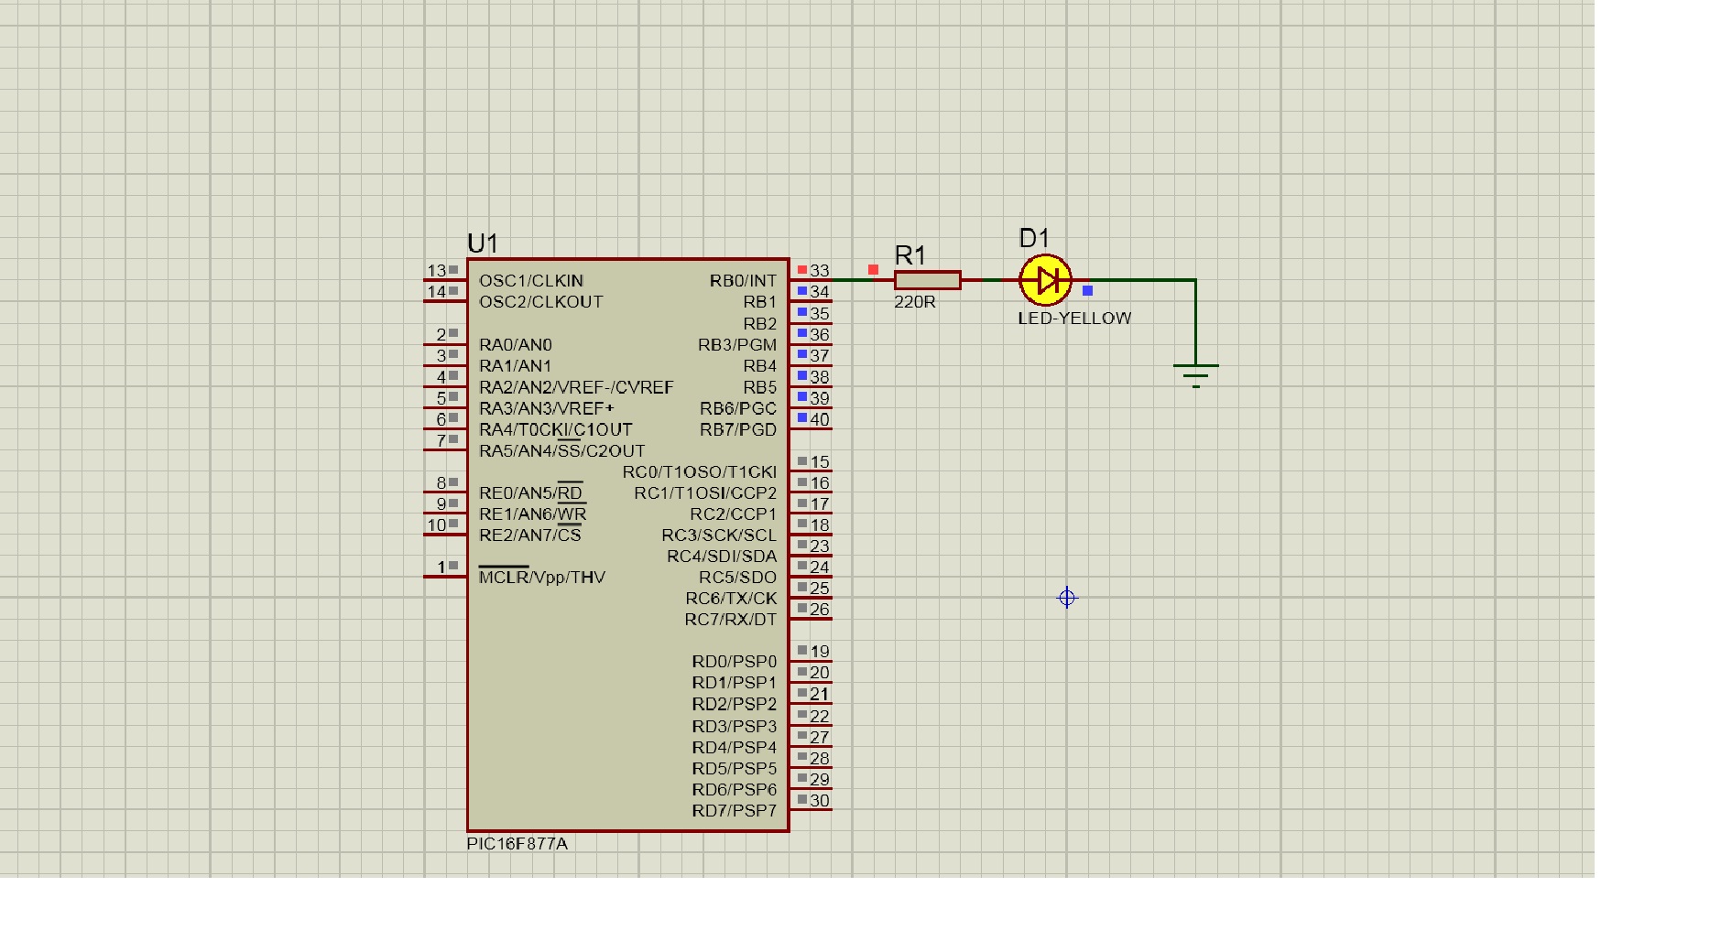Click the RB6/PGC pin label
The width and height of the screenshot is (1721, 930).
[738, 408]
